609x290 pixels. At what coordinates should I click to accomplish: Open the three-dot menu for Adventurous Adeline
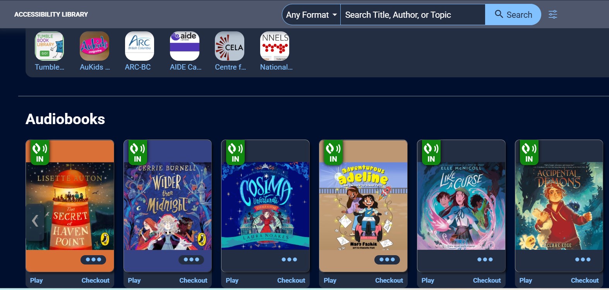point(387,260)
